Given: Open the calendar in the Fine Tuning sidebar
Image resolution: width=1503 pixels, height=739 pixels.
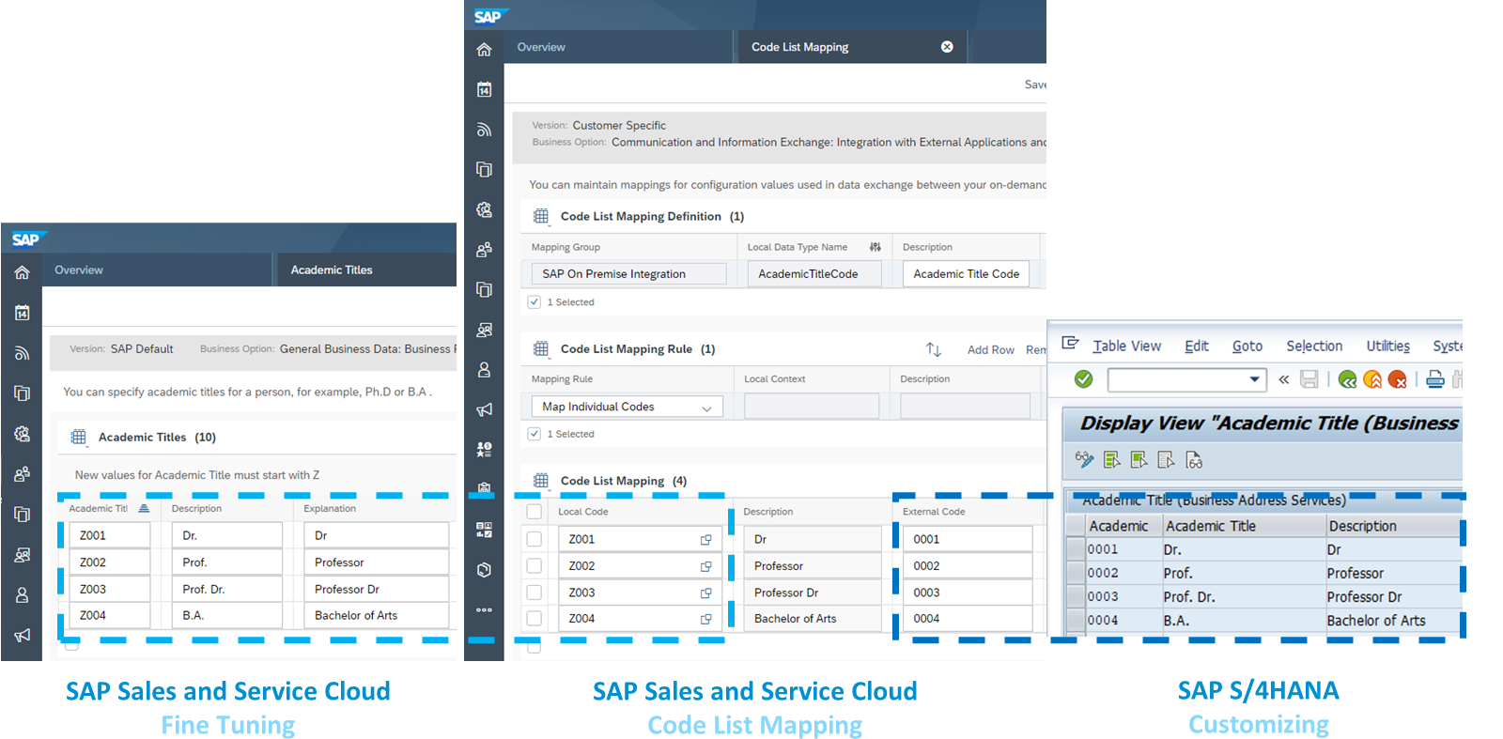Looking at the screenshot, I should [x=22, y=313].
